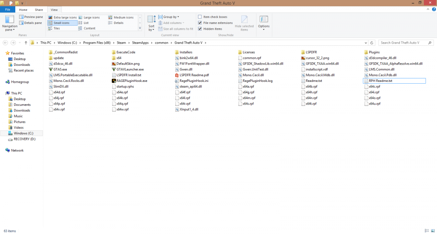Select the RAGEPluginHook.exe icon

tap(114, 81)
